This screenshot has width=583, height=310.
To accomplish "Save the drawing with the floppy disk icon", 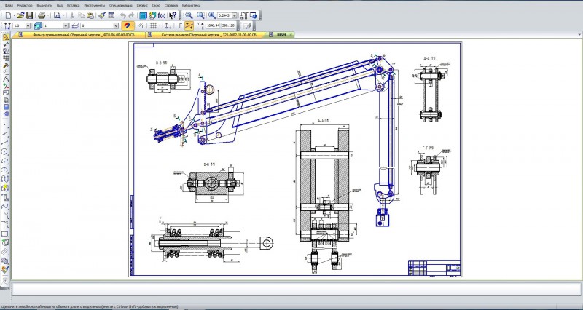I will [29, 15].
